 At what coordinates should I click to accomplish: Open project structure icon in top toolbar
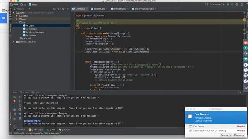(242, 5)
